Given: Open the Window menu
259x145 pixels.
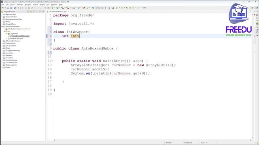Looking at the screenshot, I should (x=54, y=4).
